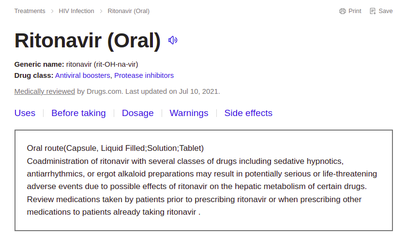Jump to the Before taking section
Image resolution: width=406 pixels, height=235 pixels.
coord(78,113)
